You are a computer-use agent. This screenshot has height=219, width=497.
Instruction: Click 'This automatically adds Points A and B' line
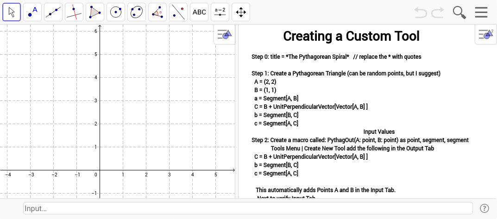point(326,190)
